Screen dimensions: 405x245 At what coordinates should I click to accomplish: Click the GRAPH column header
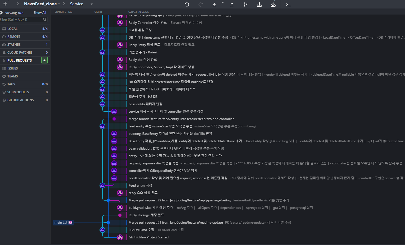point(98,12)
